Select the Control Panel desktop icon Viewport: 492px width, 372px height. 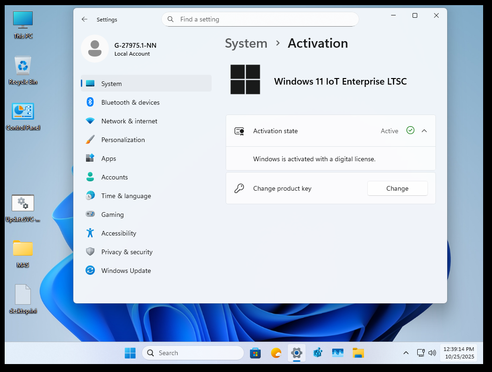(23, 116)
